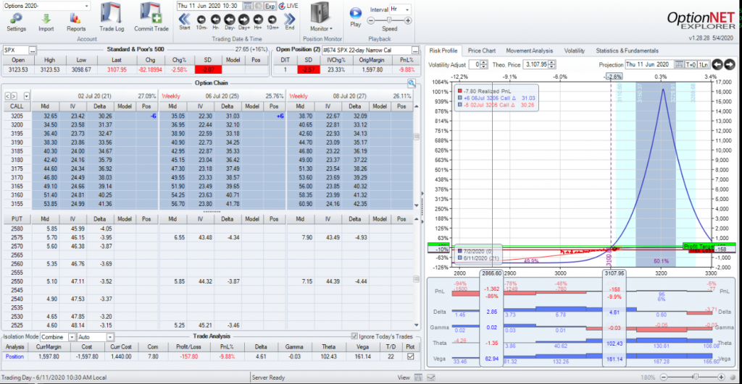Go to next expiration in option chain
Viewport: 742px width, 384px height.
pos(14,96)
